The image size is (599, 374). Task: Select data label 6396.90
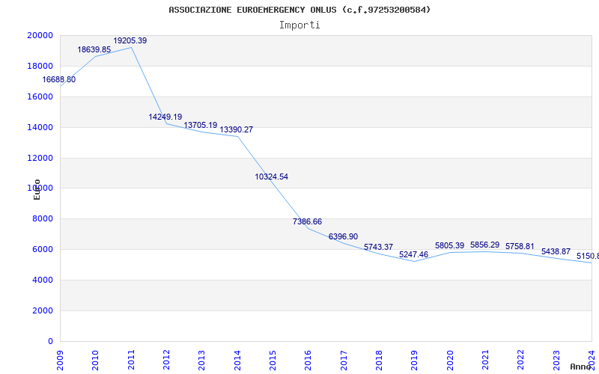click(343, 236)
